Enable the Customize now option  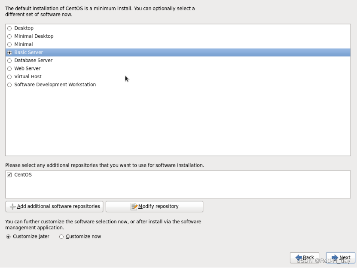click(x=61, y=236)
